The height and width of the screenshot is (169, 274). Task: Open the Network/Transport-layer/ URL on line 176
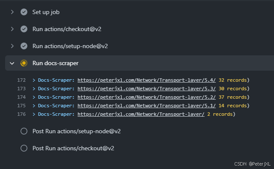tap(141, 114)
